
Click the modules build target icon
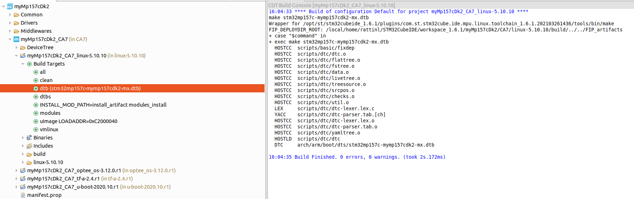pyautogui.click(x=36, y=113)
